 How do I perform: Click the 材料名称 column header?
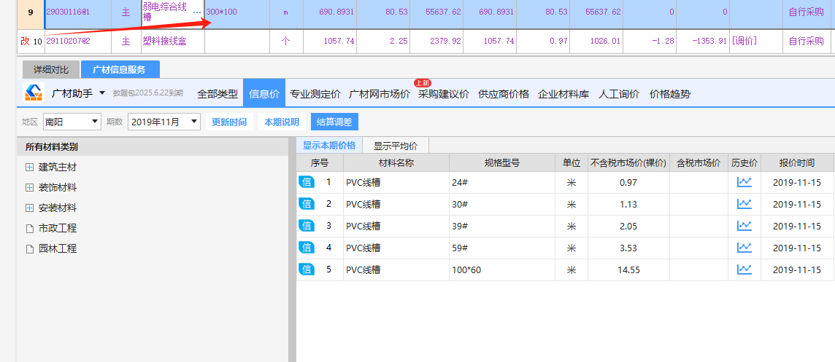pos(396,163)
